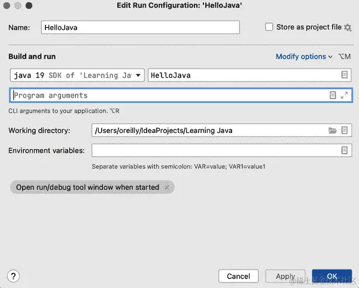
Task: Confirm the configuration with the OK button
Action: pos(331,276)
